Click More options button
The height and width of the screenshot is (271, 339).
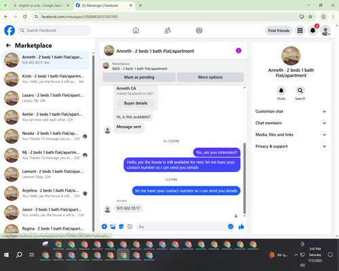210,77
